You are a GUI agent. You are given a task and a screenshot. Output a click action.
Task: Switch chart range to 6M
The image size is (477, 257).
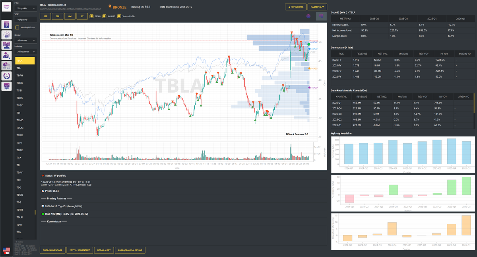pyautogui.click(x=70, y=16)
